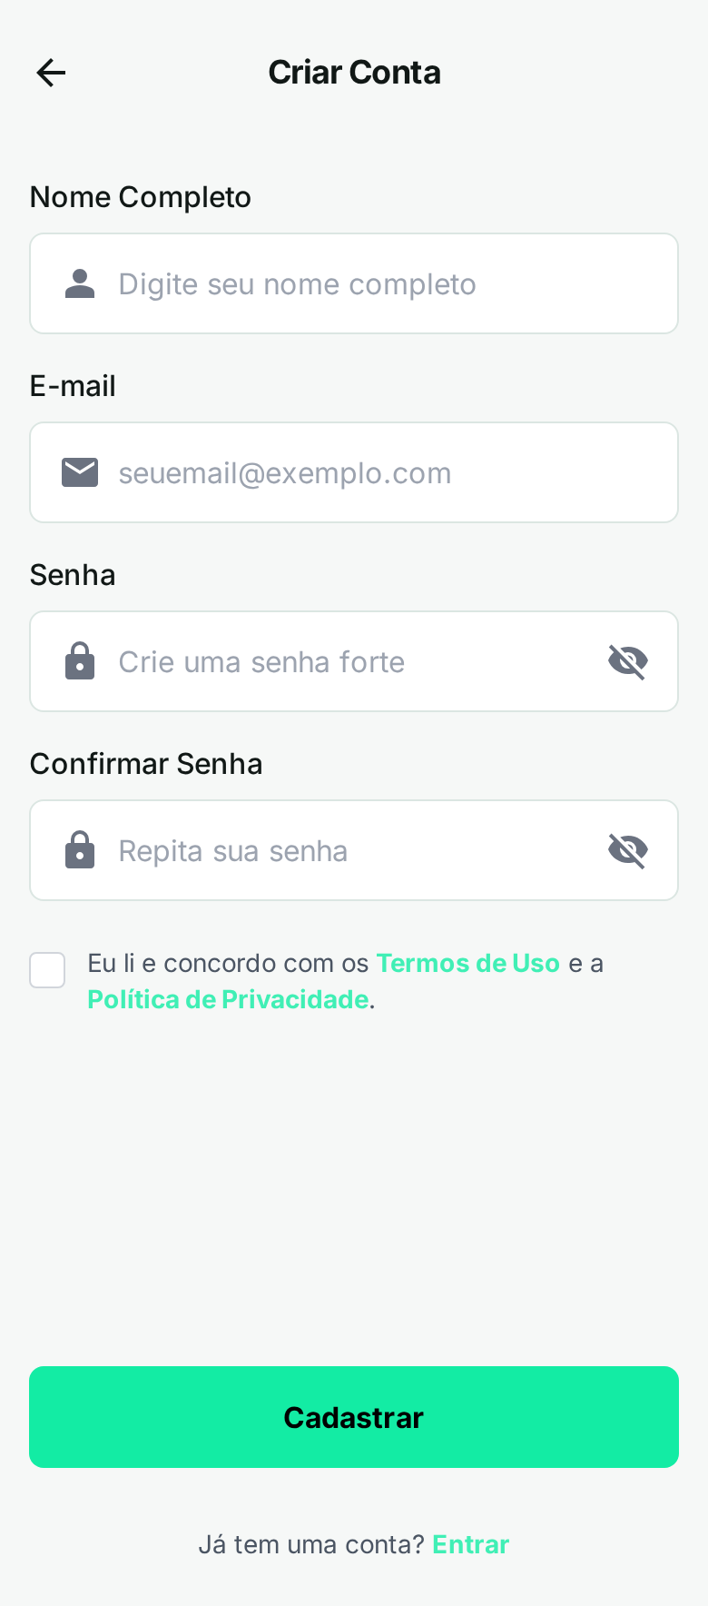Click the person icon in name field
The height and width of the screenshot is (1606, 708).
pyautogui.click(x=80, y=284)
